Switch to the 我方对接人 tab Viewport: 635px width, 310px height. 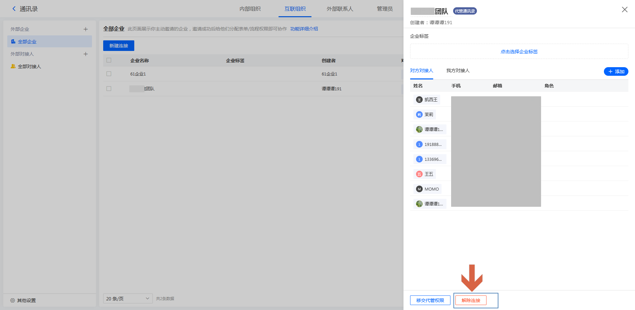[x=458, y=70]
